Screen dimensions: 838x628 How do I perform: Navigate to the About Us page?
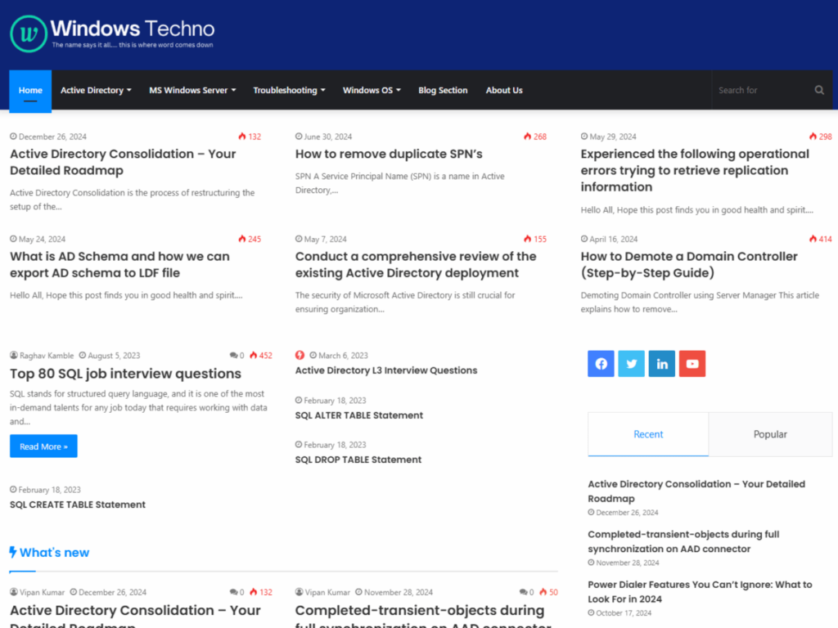pyautogui.click(x=504, y=90)
